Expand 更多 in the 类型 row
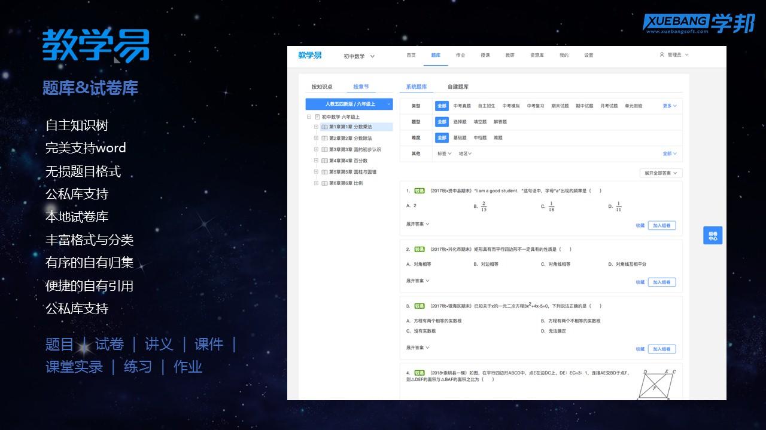The width and height of the screenshot is (766, 430). coord(670,106)
